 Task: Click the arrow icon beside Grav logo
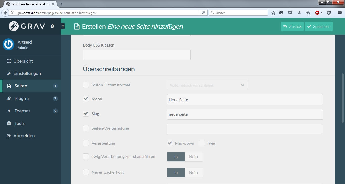[52, 26]
